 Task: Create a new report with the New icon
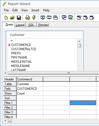point(6,18)
